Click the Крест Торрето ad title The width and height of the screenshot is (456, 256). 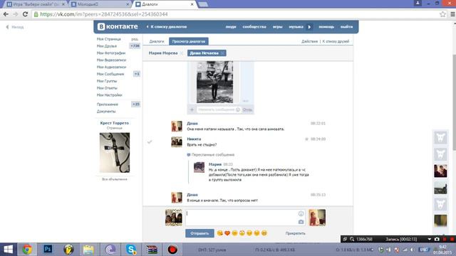pos(115,123)
